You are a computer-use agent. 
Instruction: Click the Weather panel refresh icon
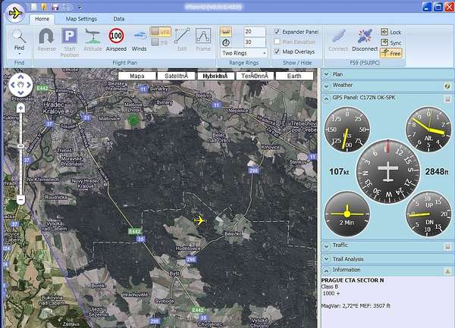(x=447, y=86)
